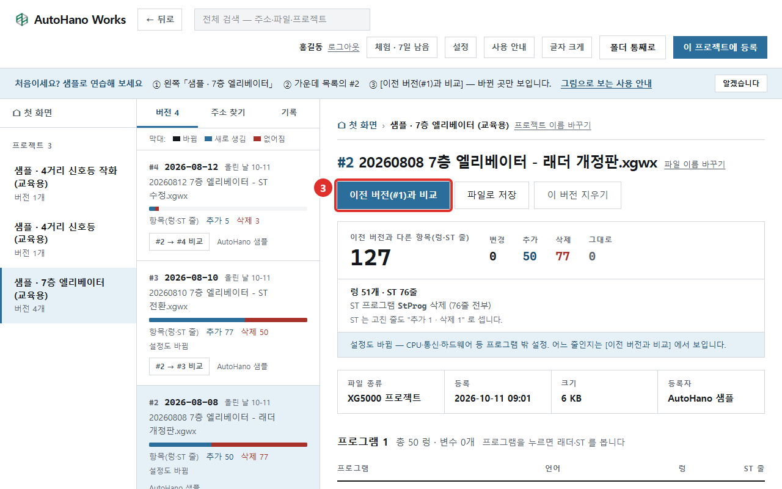The image size is (782, 489).
Task: Select version #4 dated 2026-08-12
Action: pyautogui.click(x=228, y=205)
